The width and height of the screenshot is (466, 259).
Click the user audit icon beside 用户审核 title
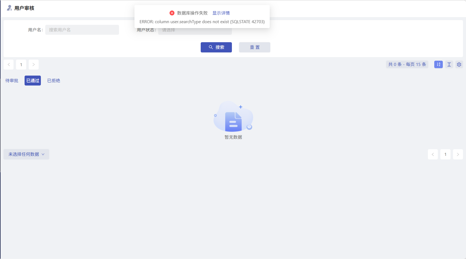(9, 8)
